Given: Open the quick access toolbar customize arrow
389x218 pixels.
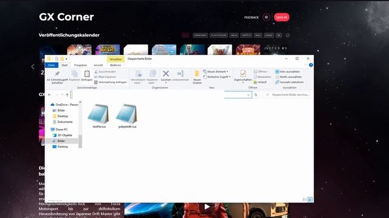Looking at the screenshot, I should [x=66, y=59].
